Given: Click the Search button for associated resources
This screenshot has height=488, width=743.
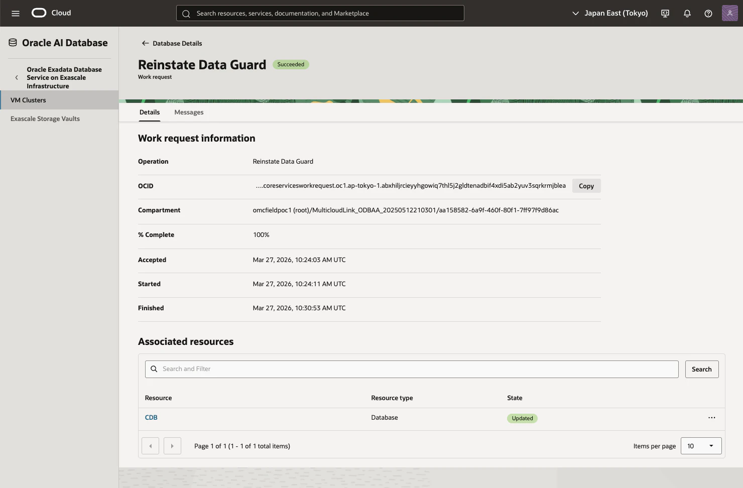Looking at the screenshot, I should pos(702,370).
